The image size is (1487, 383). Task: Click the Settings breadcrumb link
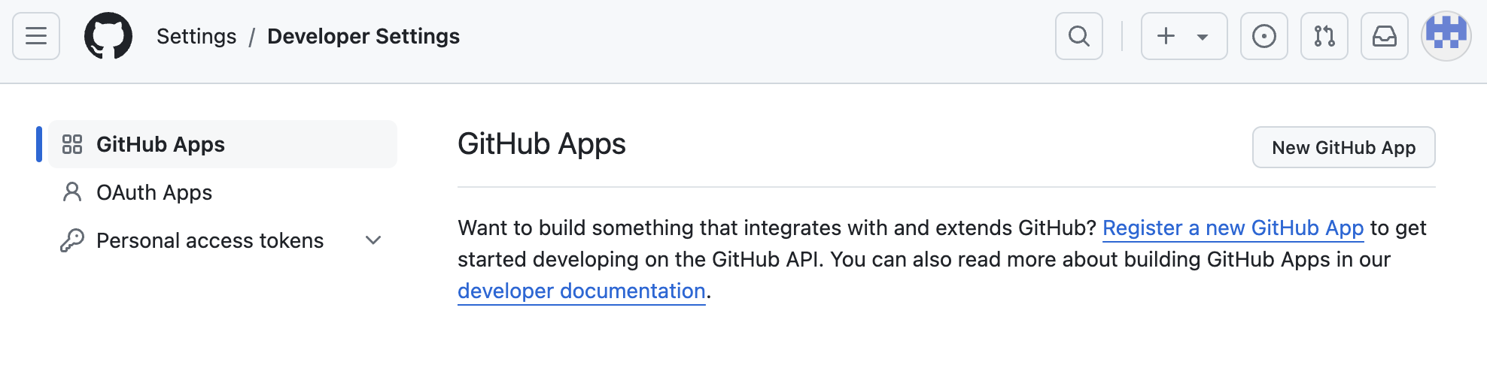click(x=196, y=36)
